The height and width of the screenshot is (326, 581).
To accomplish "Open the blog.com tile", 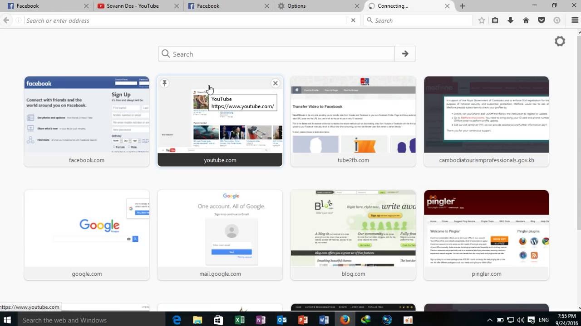I will tap(353, 235).
